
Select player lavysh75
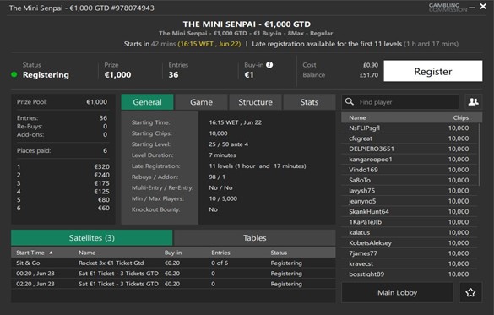click(410, 191)
